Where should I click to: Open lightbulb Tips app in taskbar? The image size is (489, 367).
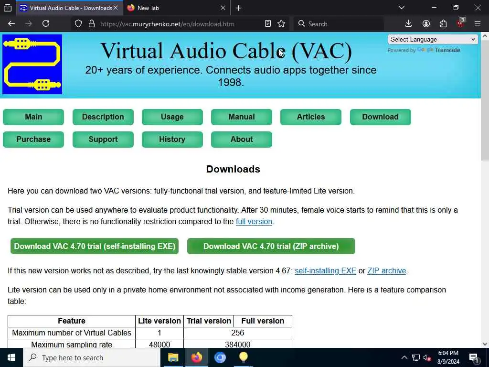[243, 357]
